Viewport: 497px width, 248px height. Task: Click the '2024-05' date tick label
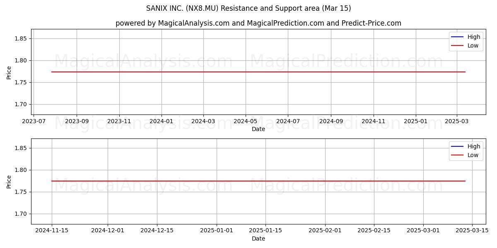tap(246, 121)
